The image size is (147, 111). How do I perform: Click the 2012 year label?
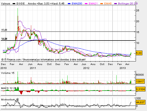(86, 68)
